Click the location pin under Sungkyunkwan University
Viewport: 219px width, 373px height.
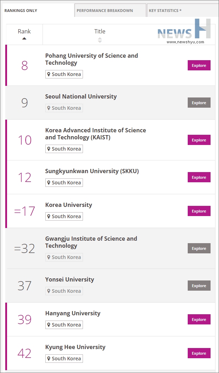coord(49,183)
